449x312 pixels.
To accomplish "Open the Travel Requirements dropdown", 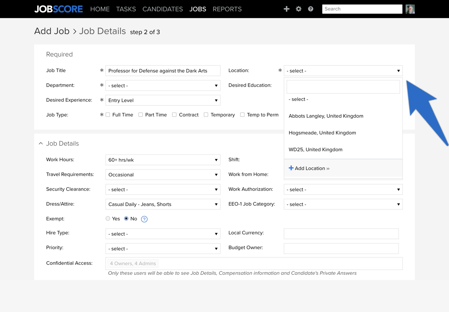I will 163,174.
